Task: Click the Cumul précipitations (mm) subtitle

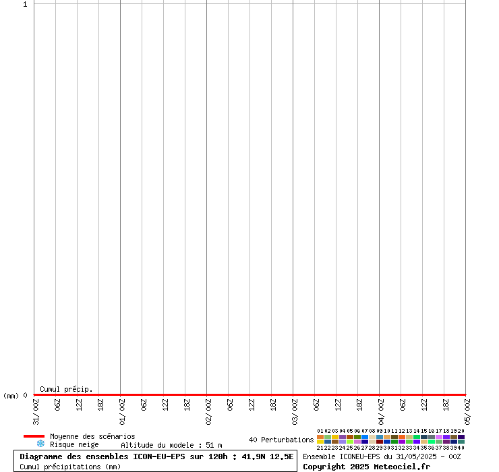Action: click(x=70, y=467)
